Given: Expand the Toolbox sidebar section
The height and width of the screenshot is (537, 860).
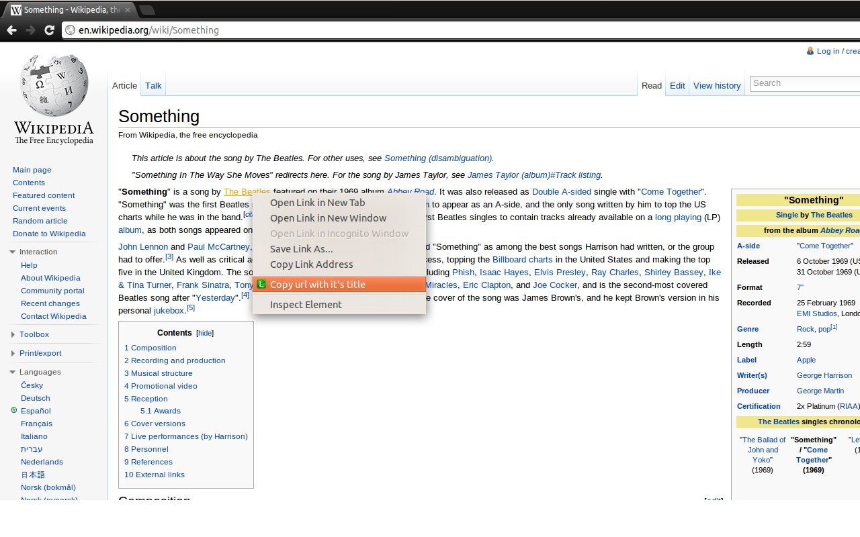Looking at the screenshot, I should coord(13,335).
